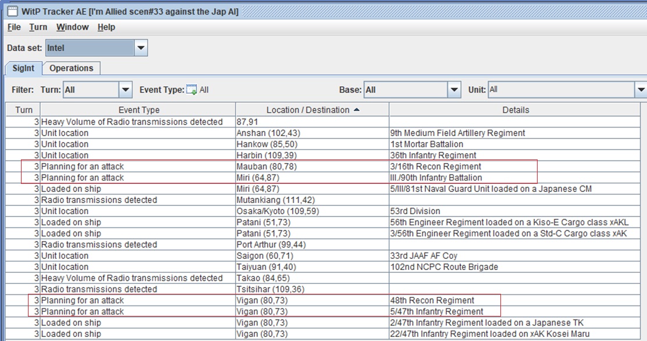Image resolution: width=647 pixels, height=341 pixels.
Task: Select Heavy Volume of Radio transmissions 87,91 row
Action: (x=323, y=122)
